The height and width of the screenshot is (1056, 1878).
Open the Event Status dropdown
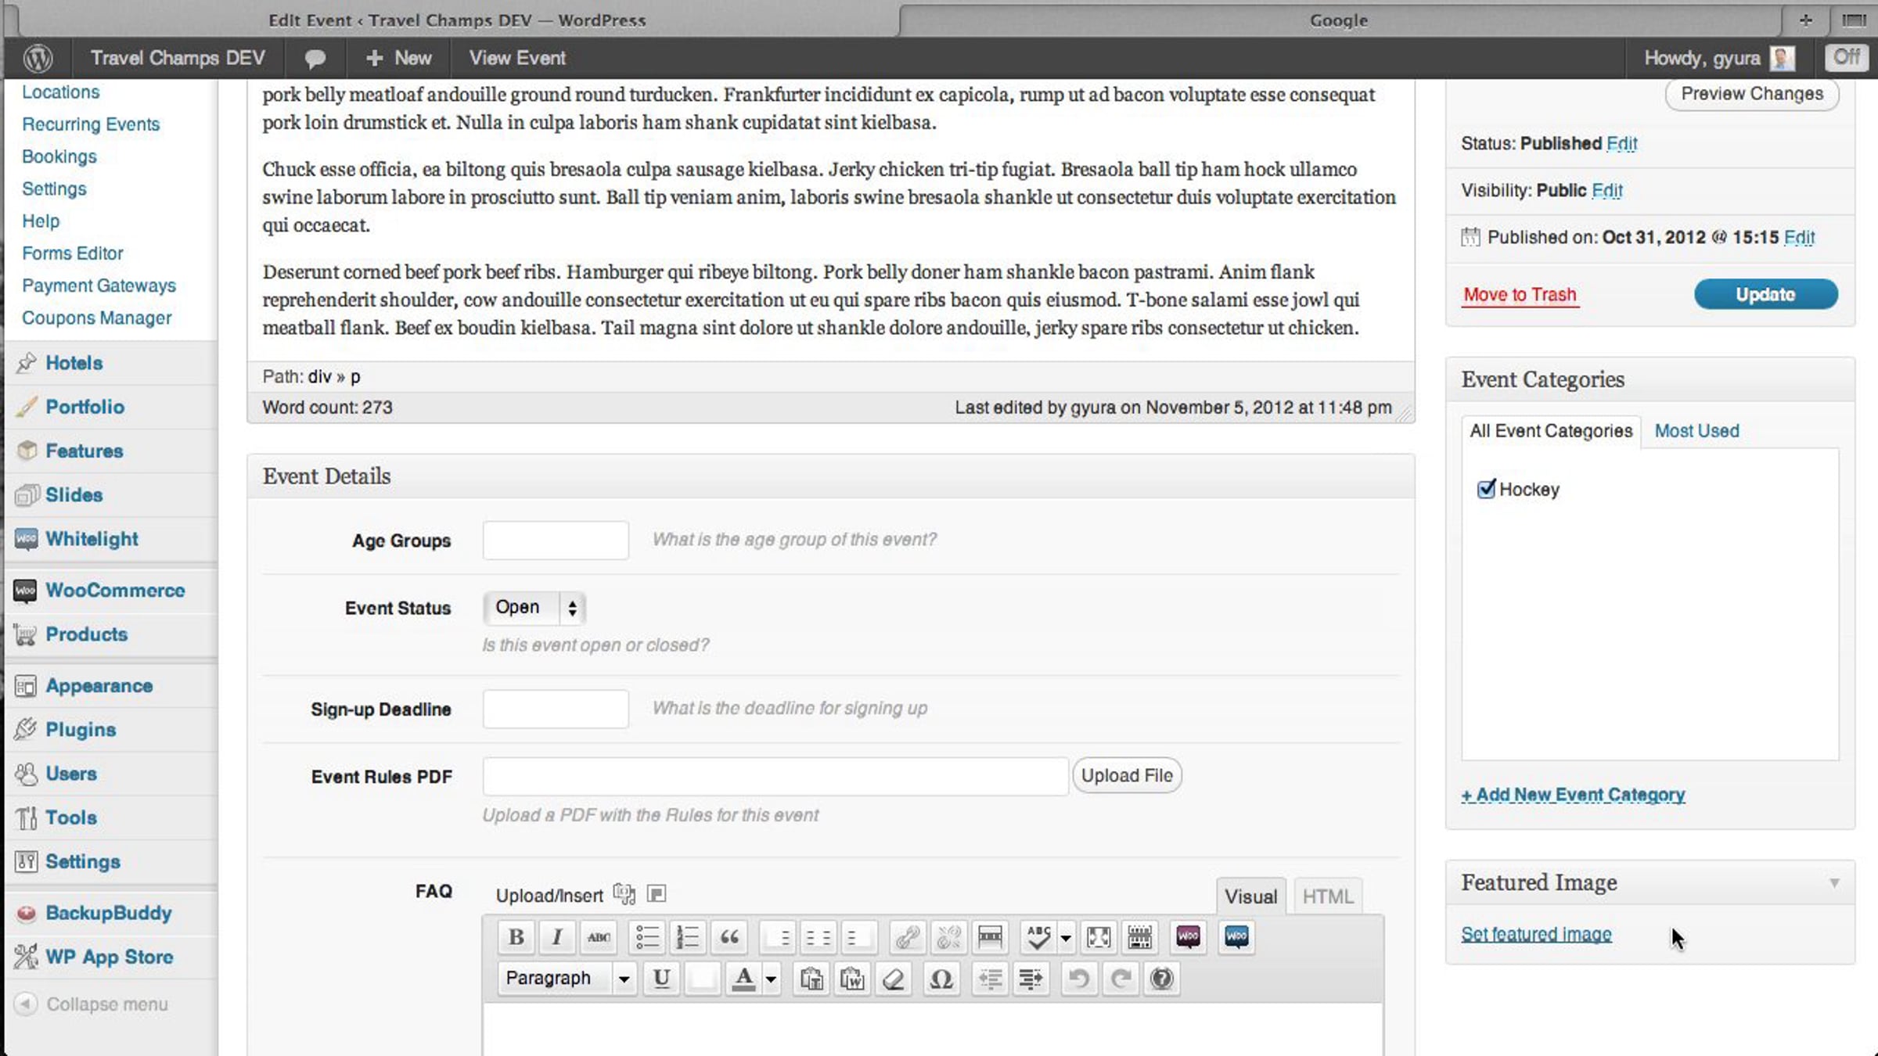[534, 608]
